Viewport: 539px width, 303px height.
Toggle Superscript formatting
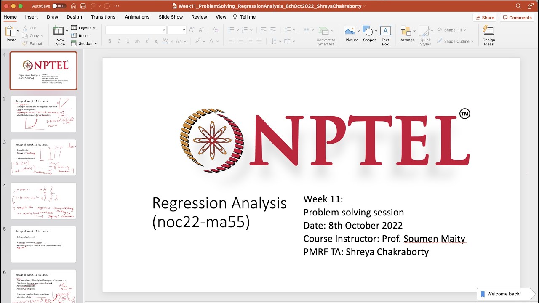tap(147, 41)
